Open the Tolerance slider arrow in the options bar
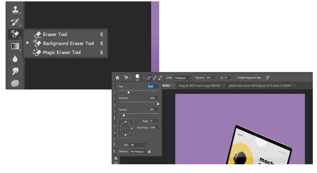 214,78
